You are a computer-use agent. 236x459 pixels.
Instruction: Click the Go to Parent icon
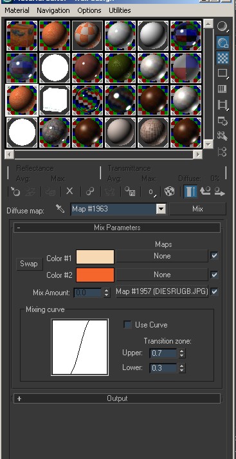(205, 191)
